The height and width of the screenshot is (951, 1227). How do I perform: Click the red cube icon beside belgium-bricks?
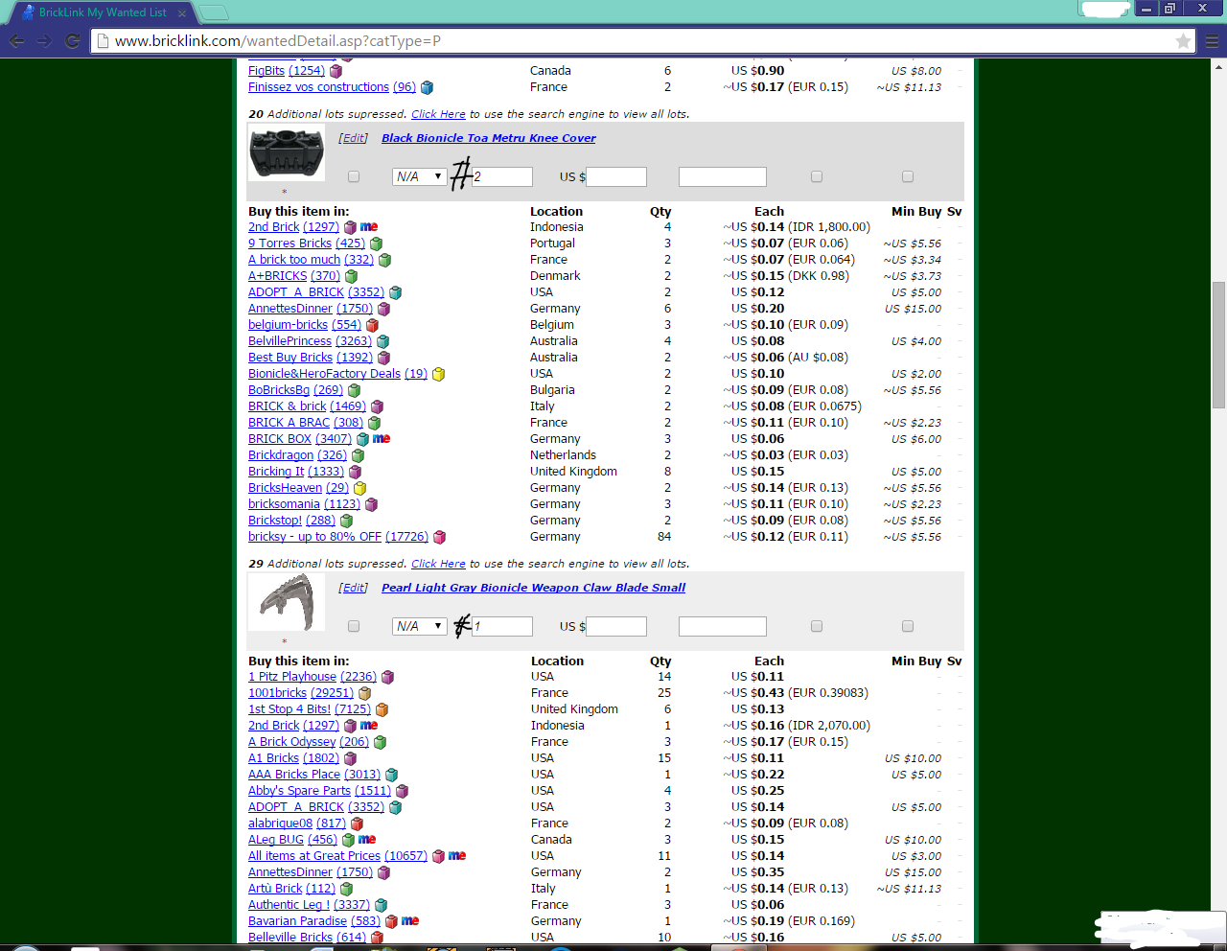(372, 325)
